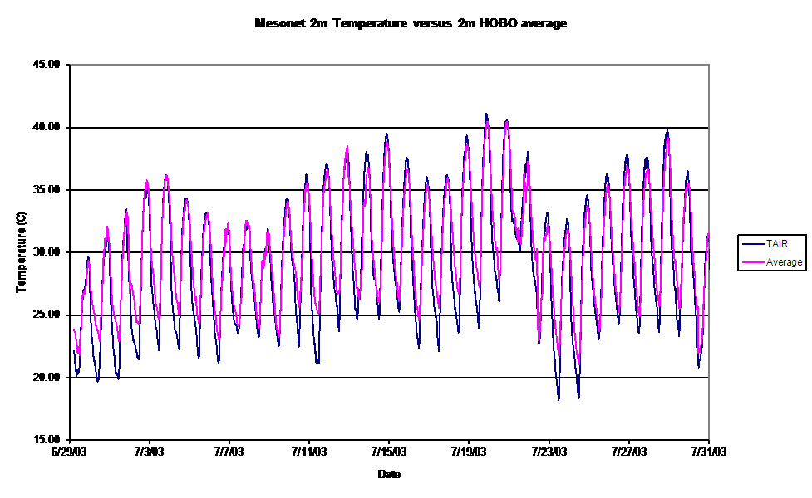
Task: Click the left end of the top border line
Action: pos(71,64)
